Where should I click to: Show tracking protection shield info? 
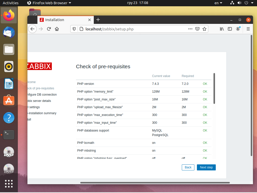[x=74, y=29]
